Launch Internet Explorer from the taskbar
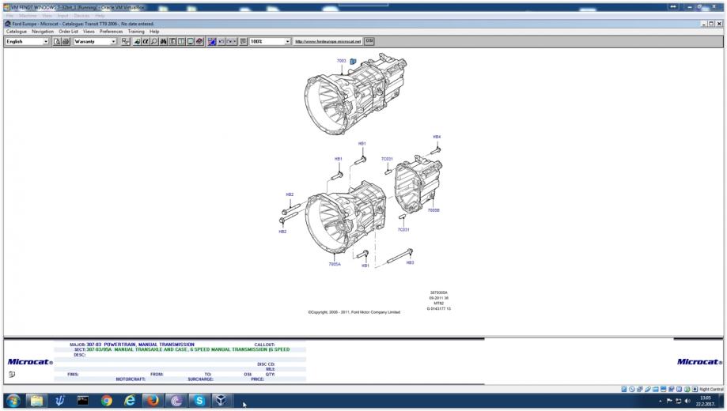Screen dimensions: 727x411 [x=130, y=401]
